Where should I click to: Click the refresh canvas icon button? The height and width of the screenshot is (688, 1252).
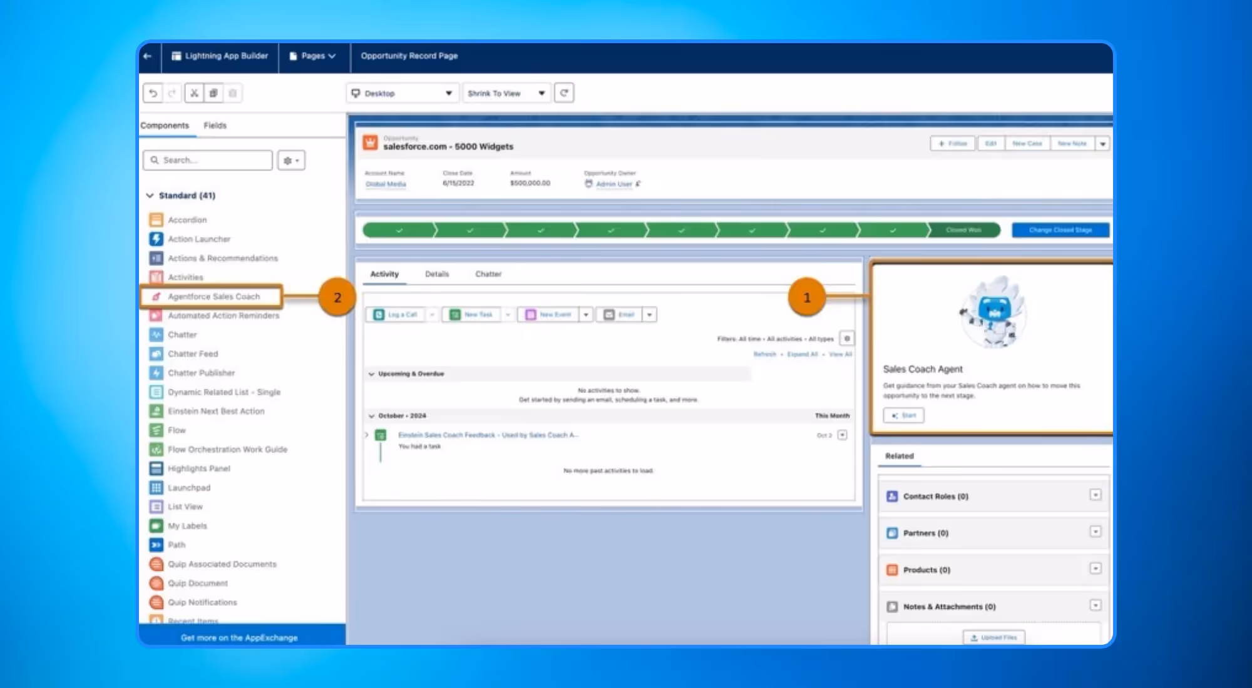pos(564,93)
